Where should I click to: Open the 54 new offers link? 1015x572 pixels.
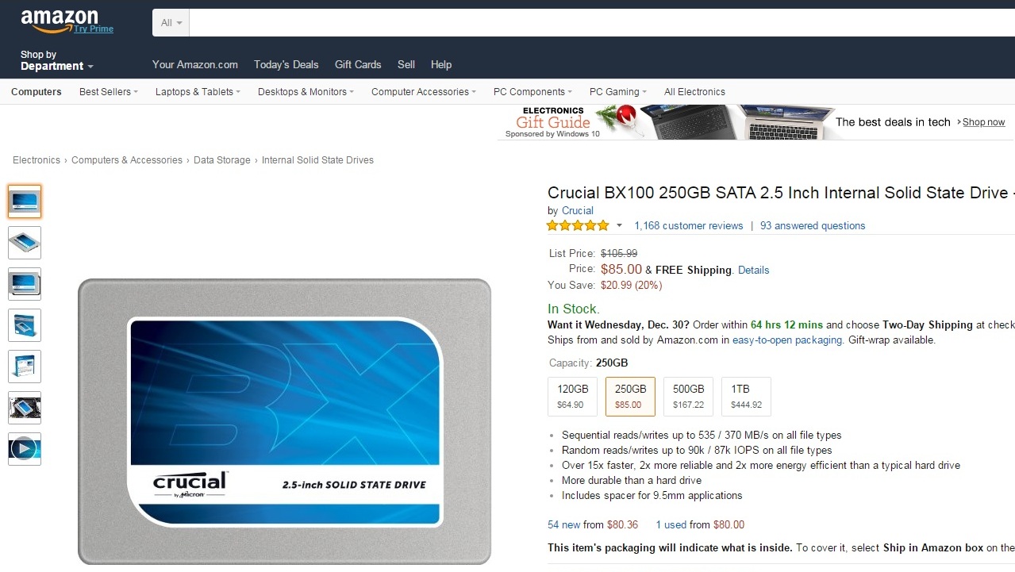click(564, 525)
